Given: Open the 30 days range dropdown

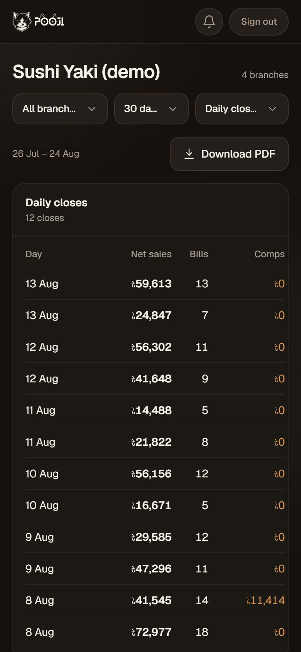Looking at the screenshot, I should 152,109.
